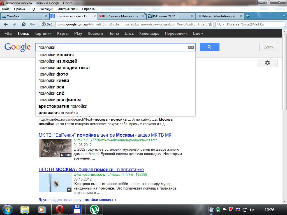This screenshot has width=287, height=215.
Task: Open the Правка menu
Action: [19, 9]
